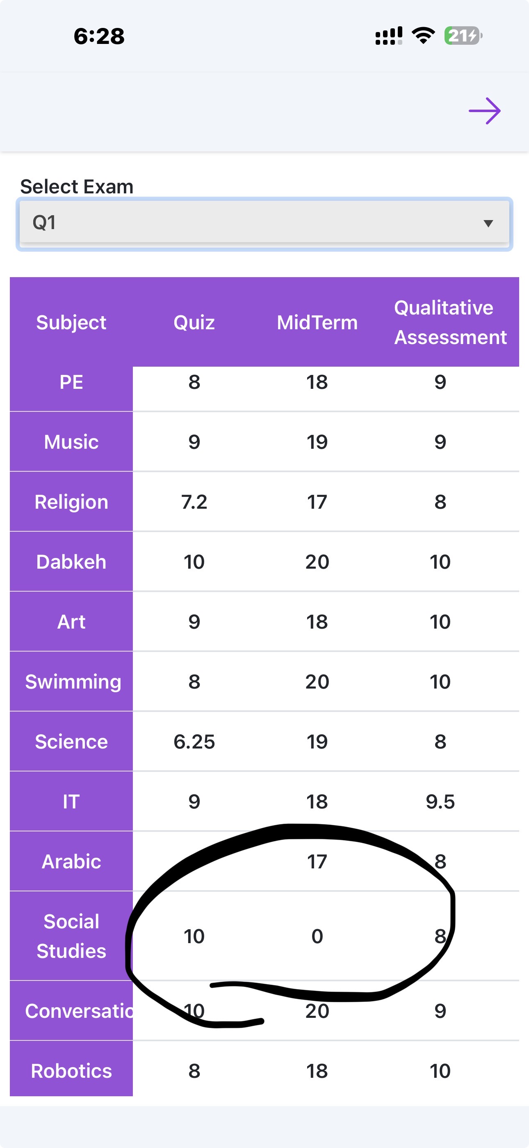529x1148 pixels.
Task: Click the dropdown arrow next to Q1
Action: [x=488, y=223]
